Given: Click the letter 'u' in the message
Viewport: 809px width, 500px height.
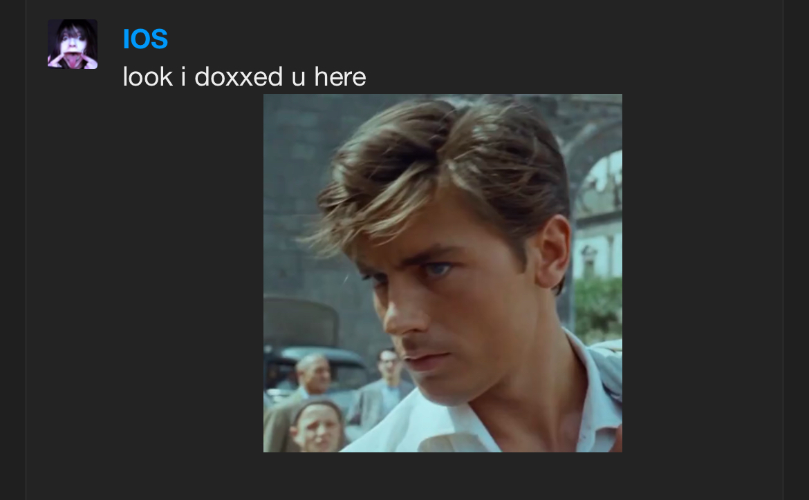Looking at the screenshot, I should coord(298,78).
